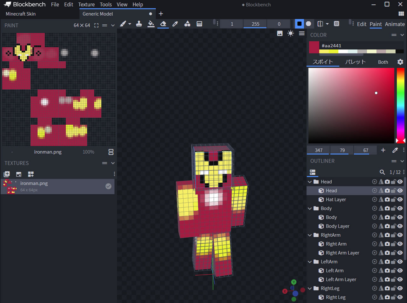This screenshot has width=407, height=303.
Task: Toggle visibility of Right Arm Layer
Action: (400, 253)
